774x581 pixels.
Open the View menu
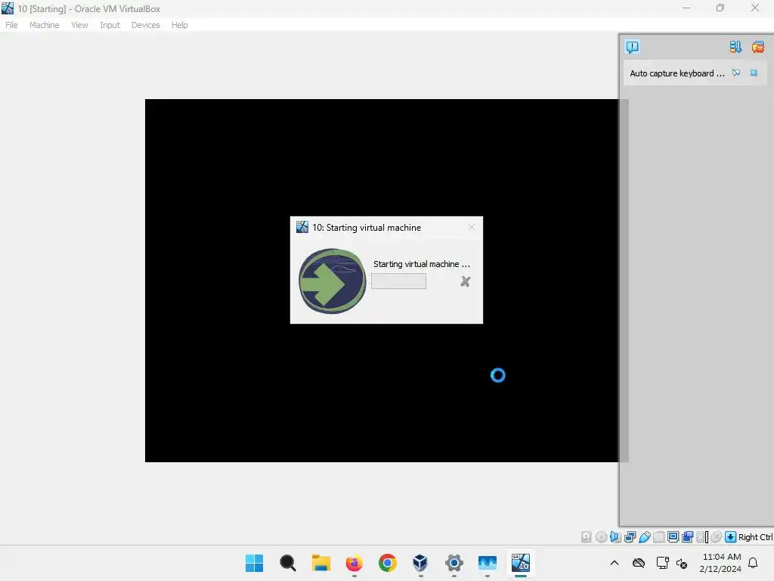[x=79, y=25]
